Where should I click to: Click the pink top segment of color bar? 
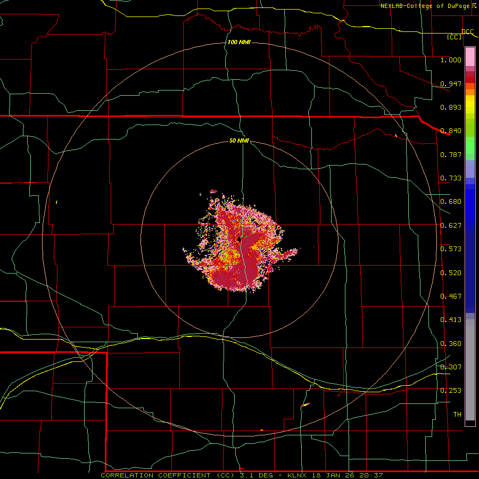[470, 57]
